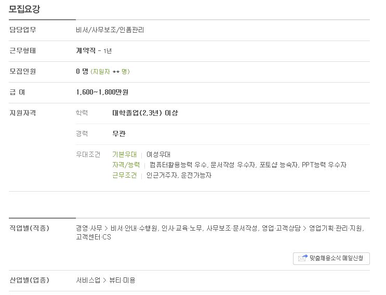Select the 비서·안내·수행원 category link
386x295 pixels.
[134, 229]
